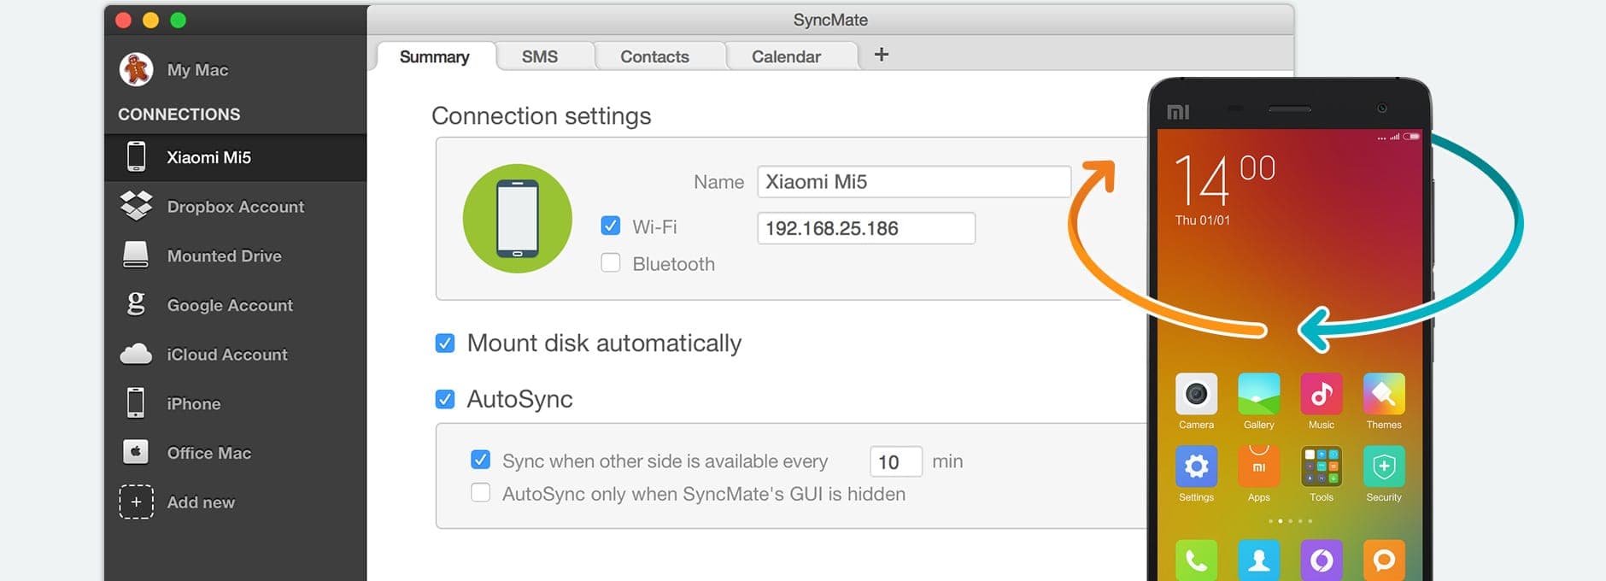Click the iCloud Account cloud icon
Viewport: 1606px width, 581px height.
(136, 354)
